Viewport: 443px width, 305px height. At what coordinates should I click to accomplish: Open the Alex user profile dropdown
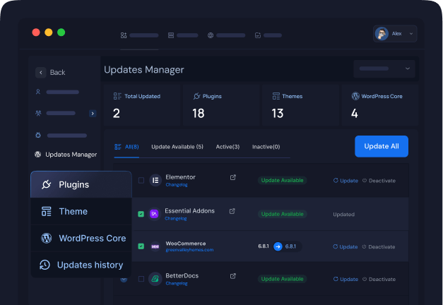tap(395, 34)
